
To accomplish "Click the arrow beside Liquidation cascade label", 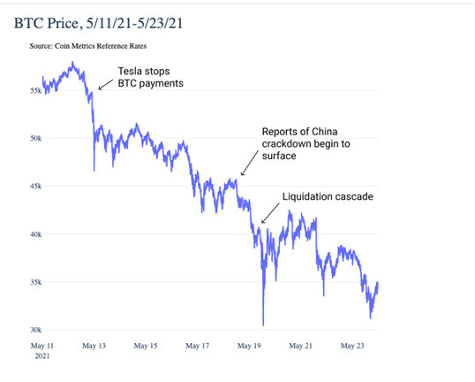I will [270, 213].
